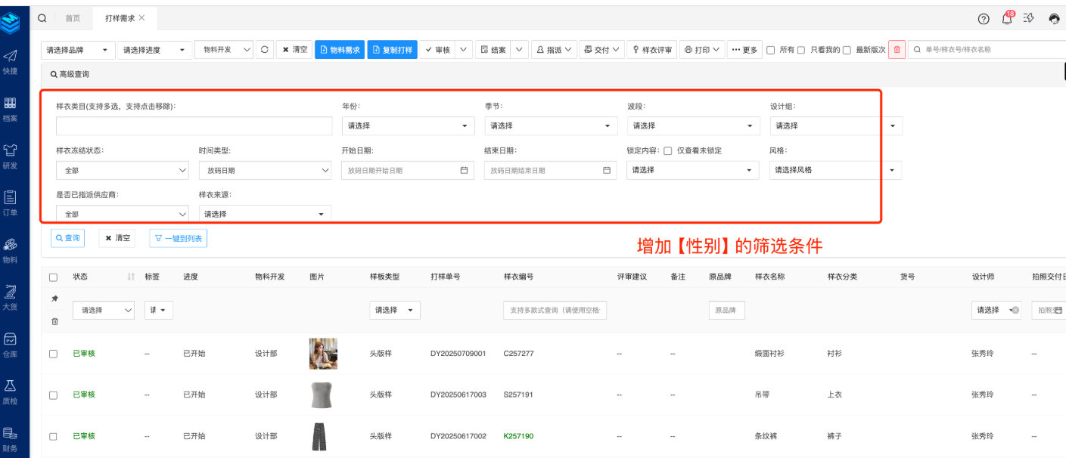Expand the 样衣冻结状态 dropdown
Viewport: 1066px width, 458px height.
[x=122, y=171]
